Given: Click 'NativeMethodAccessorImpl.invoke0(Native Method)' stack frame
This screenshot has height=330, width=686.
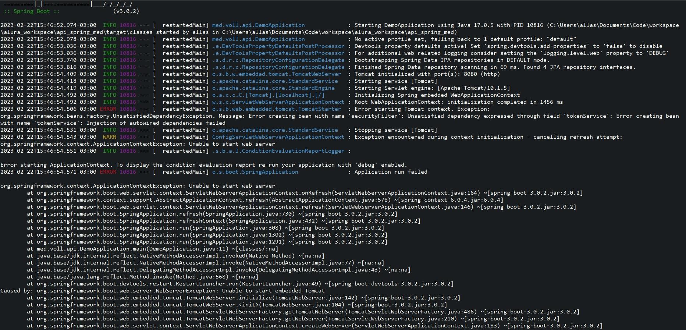Looking at the screenshot, I should [176, 256].
